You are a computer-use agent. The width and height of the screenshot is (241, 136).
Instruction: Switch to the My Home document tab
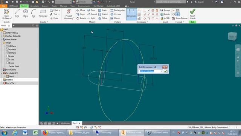[65, 124]
